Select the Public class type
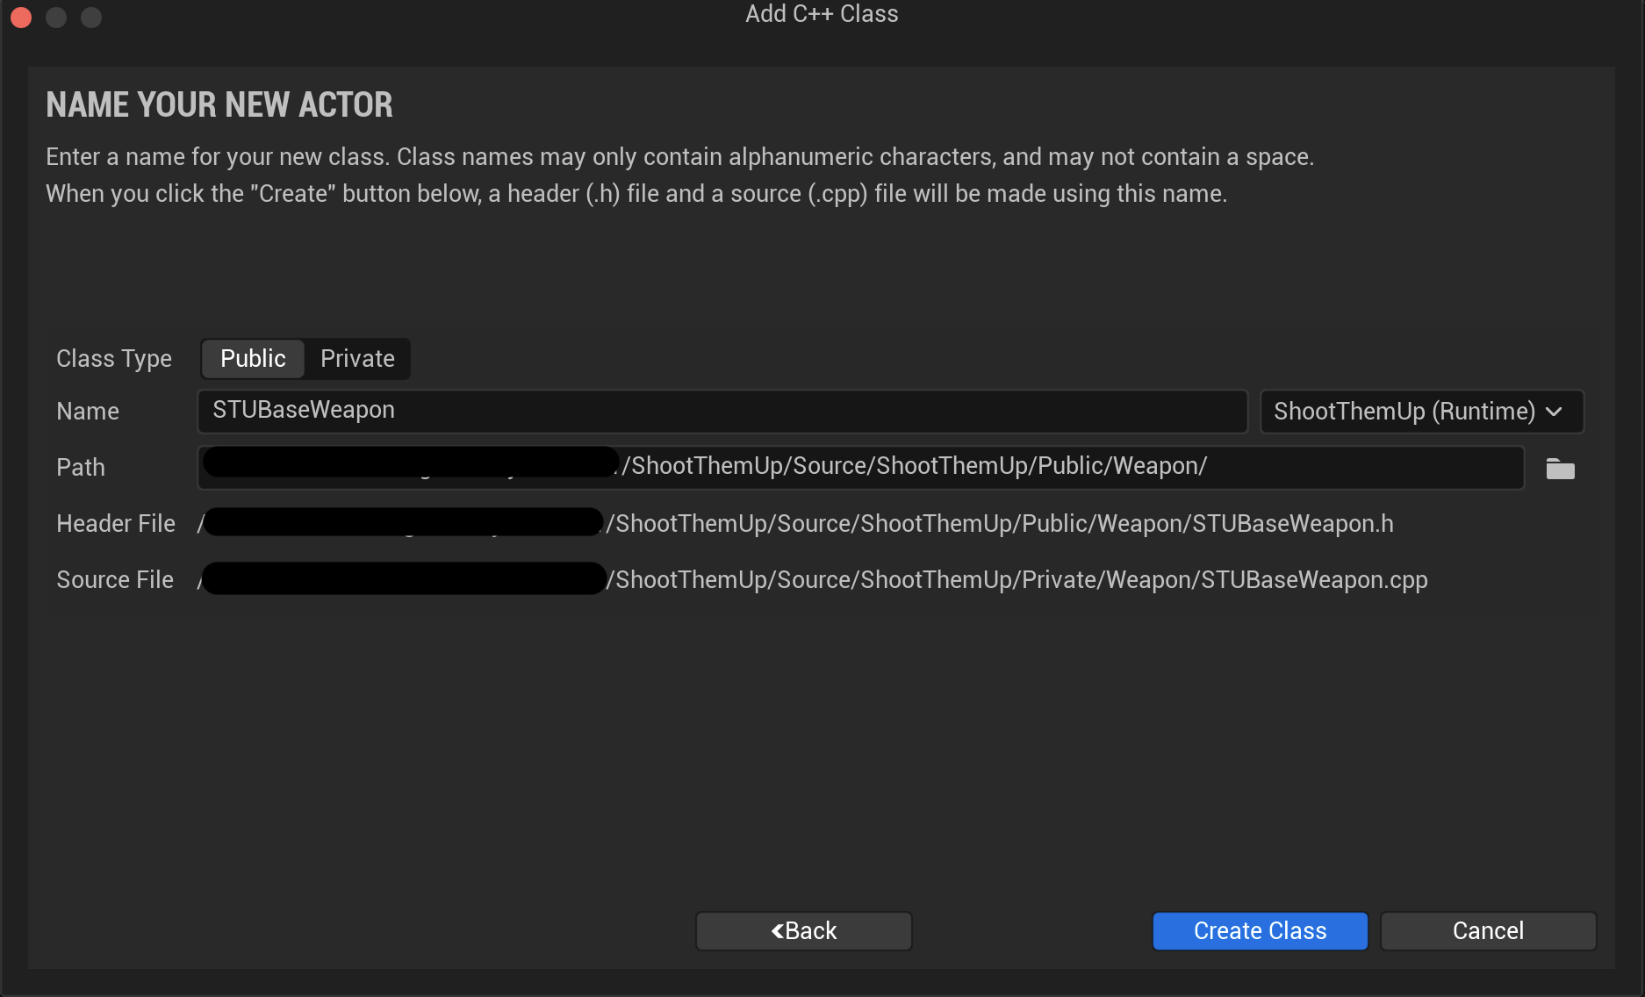 coord(253,359)
